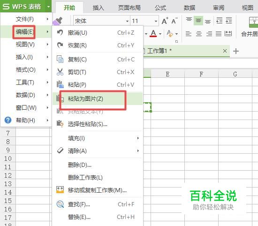Open the Help (帮助) menu
Viewport: 258px width, 226px height.
tap(26, 120)
